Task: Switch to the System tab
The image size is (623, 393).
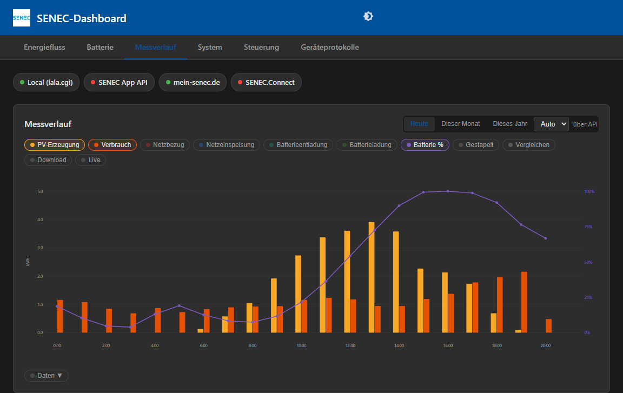Action: tap(210, 47)
